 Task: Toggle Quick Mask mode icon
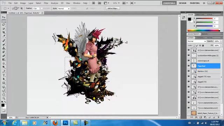tap(4, 111)
